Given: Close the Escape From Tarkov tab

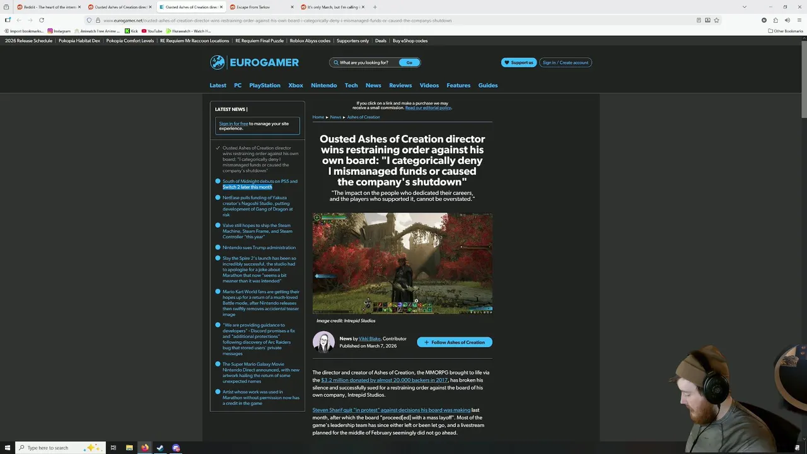Looking at the screenshot, I should (x=292, y=7).
